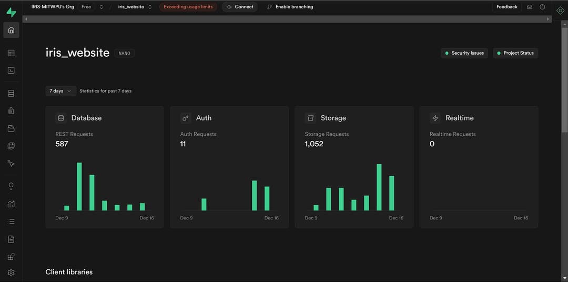
Task: Open the Authentication lock sidebar icon
Action: pyautogui.click(x=11, y=110)
